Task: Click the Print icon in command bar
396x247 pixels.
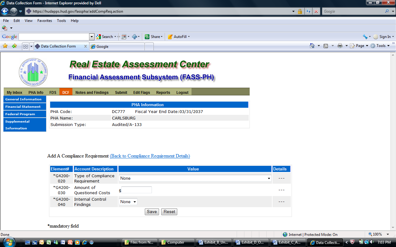Action: pyautogui.click(x=340, y=46)
